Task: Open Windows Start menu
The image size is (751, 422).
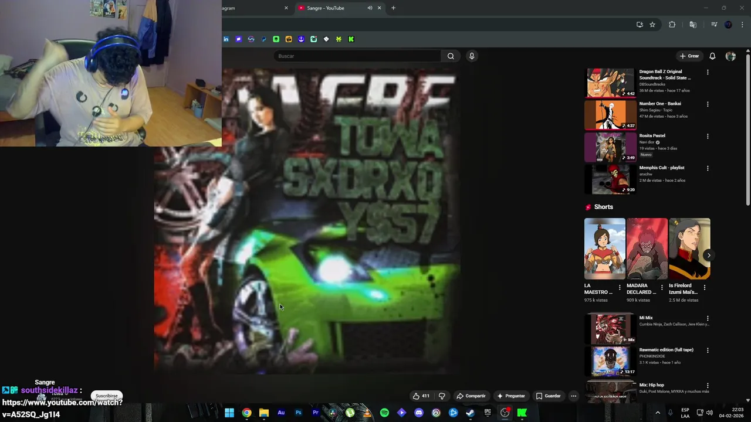Action: pos(229,413)
